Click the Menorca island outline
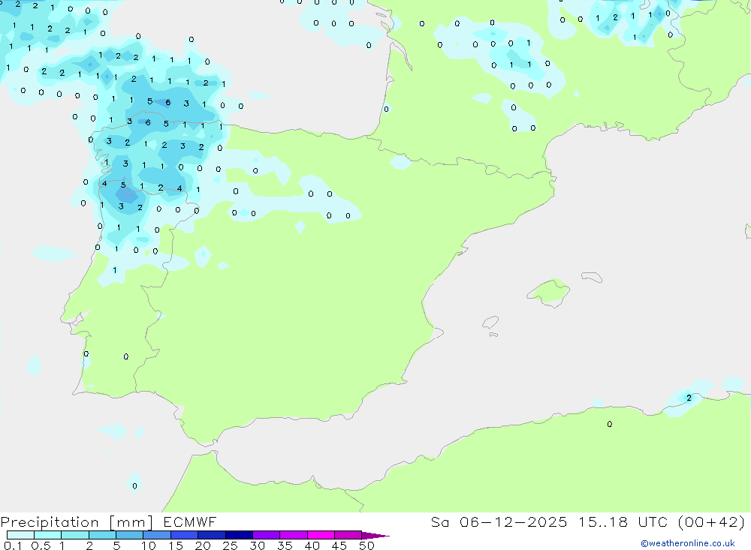 point(592,277)
